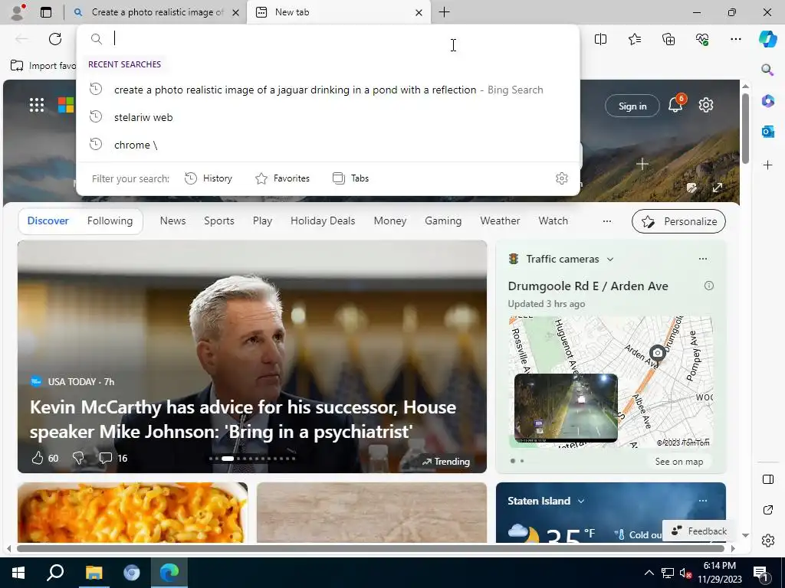Open the tab actions menu icon
Viewport: 785px width, 588px height.
pyautogui.click(x=46, y=12)
